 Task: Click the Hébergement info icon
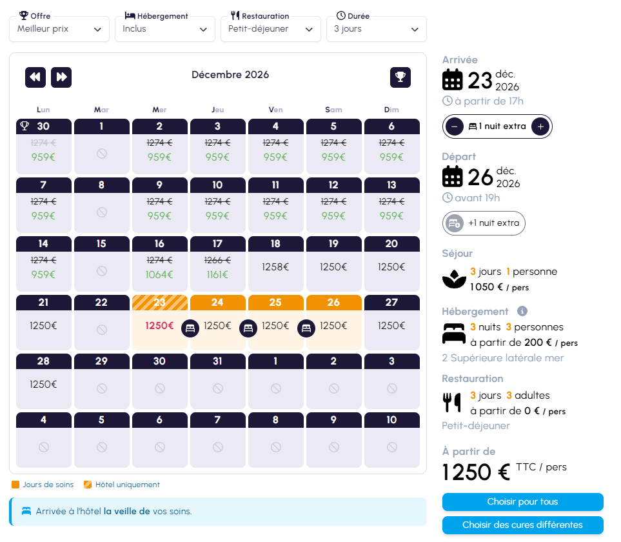pyautogui.click(x=522, y=311)
